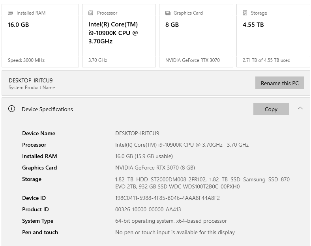Image resolution: width=311 pixels, height=246 pixels.
Task: Click the Installed RAM memory icon
Action: pyautogui.click(x=10, y=13)
